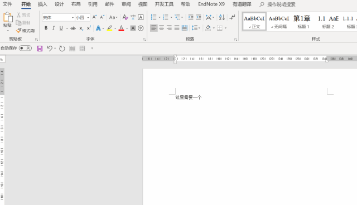Center align the paragraph text
The image size is (357, 205).
161,28
